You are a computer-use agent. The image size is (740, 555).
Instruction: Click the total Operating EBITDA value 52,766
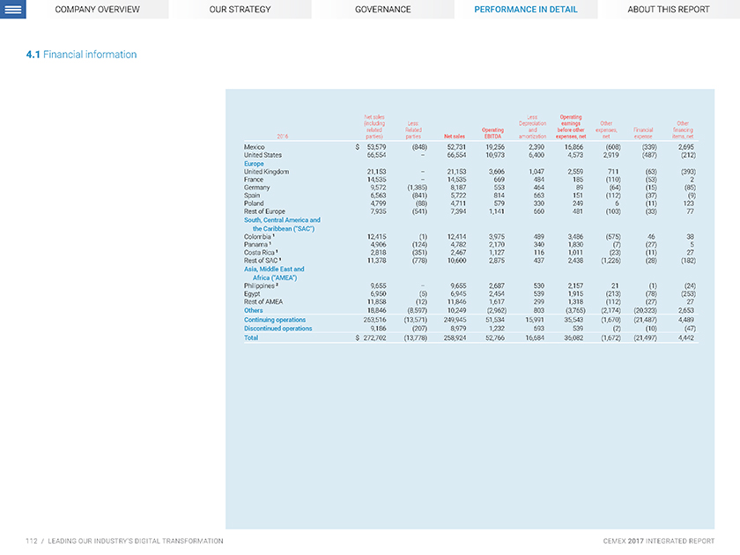click(x=495, y=337)
